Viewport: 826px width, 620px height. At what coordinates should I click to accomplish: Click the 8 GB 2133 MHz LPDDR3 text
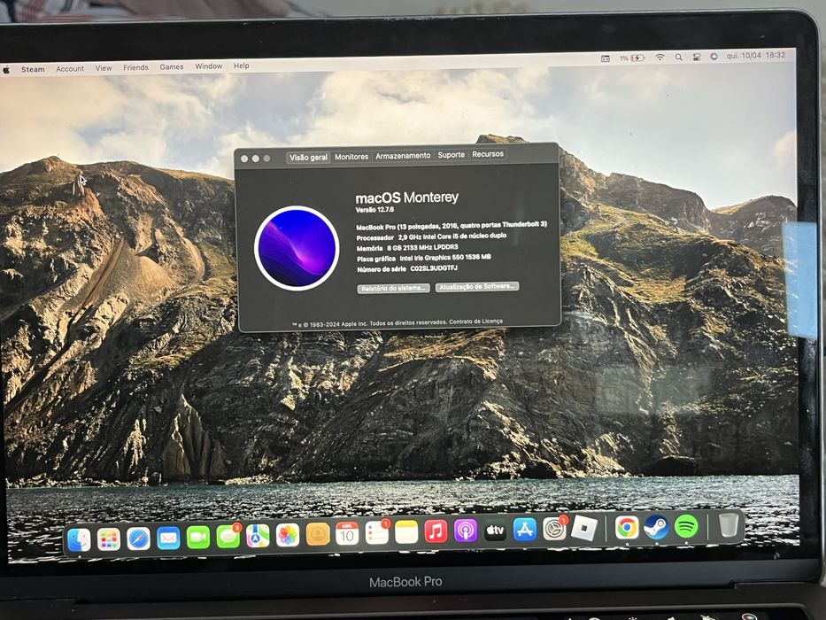[422, 247]
